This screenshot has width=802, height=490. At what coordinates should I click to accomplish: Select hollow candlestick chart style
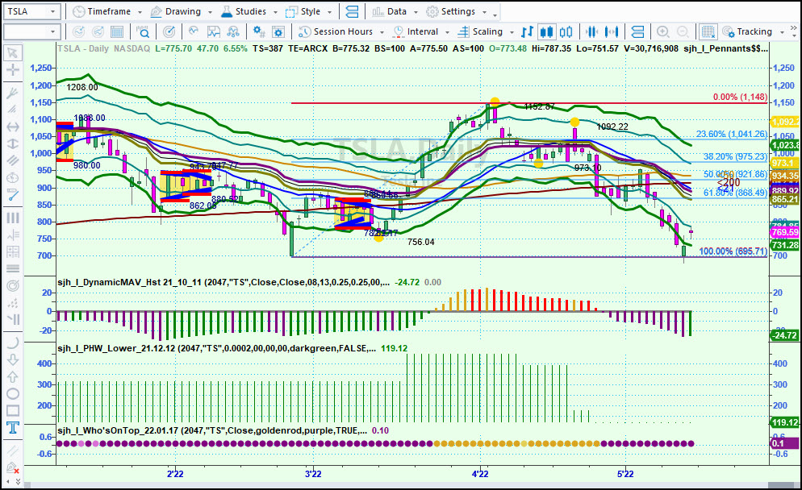(x=566, y=31)
